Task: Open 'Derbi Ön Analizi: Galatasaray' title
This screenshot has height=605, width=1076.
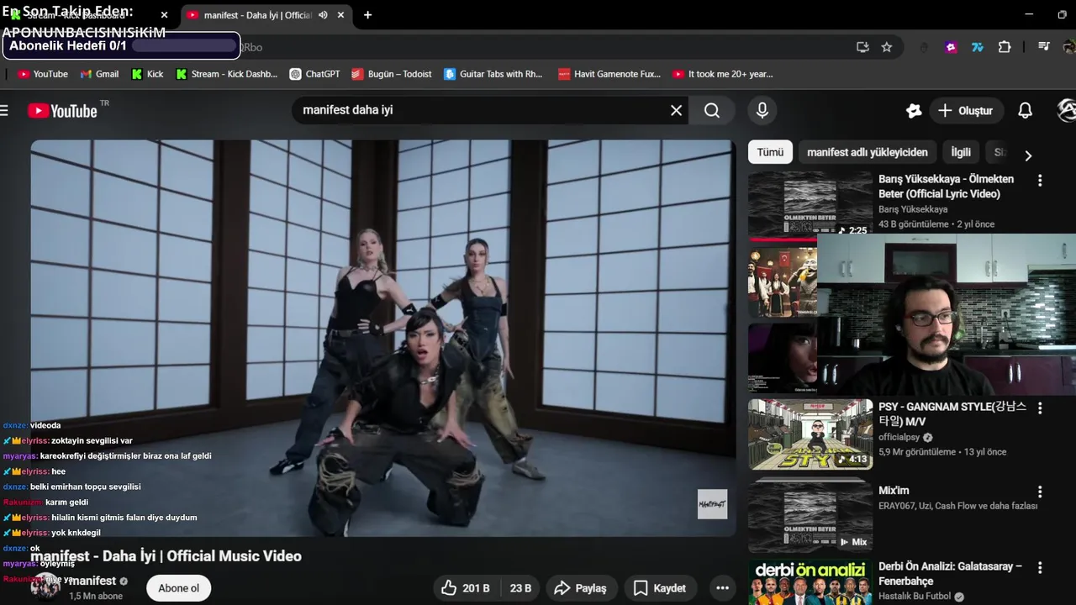Action: point(950,574)
